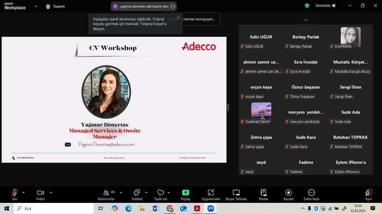382x214 pixels.
Task: Click muted mic icon beside Zehra çapa
Action: click(x=242, y=147)
